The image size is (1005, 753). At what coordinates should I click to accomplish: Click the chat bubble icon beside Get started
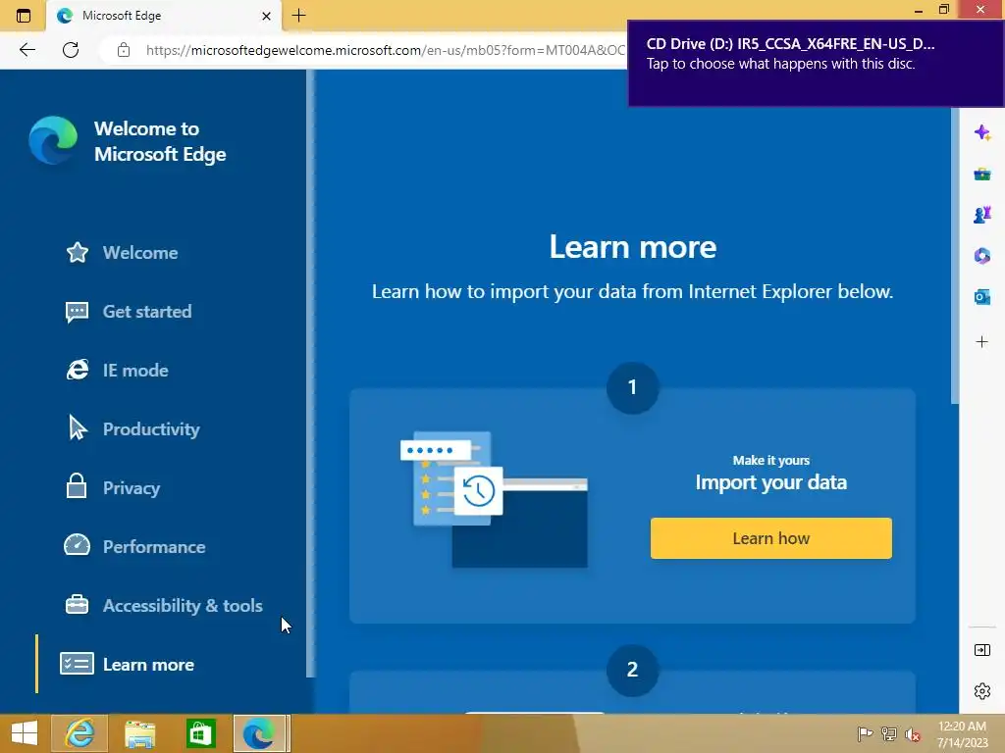[x=77, y=312]
